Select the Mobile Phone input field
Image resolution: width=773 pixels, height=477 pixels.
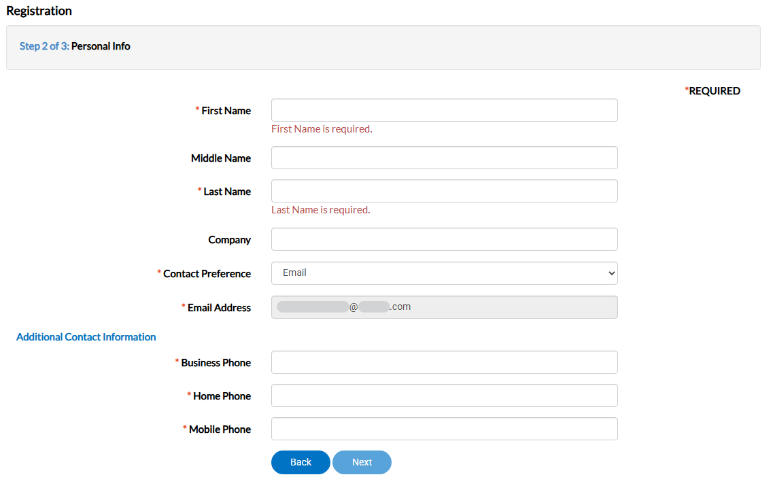[x=444, y=428]
